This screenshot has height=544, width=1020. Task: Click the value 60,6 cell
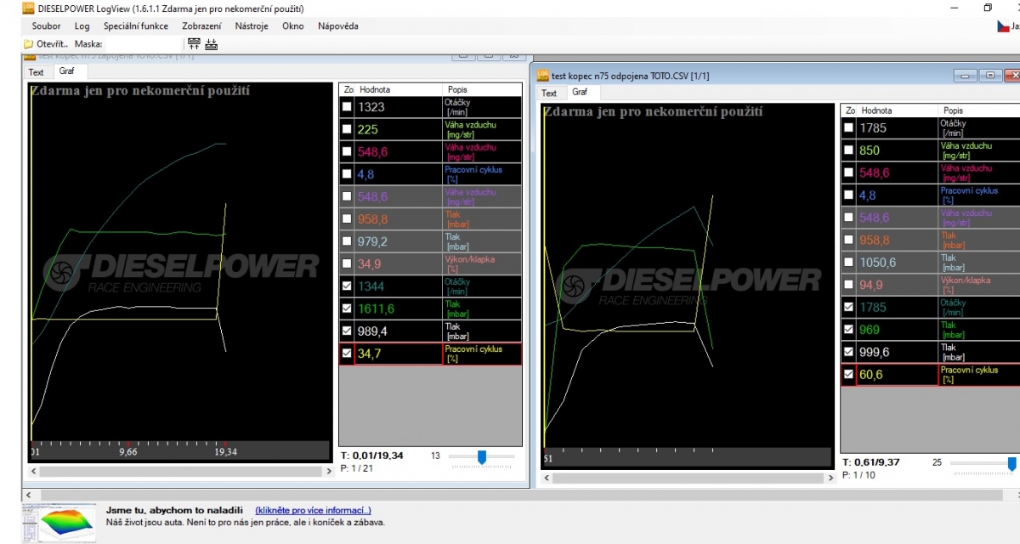coord(898,374)
